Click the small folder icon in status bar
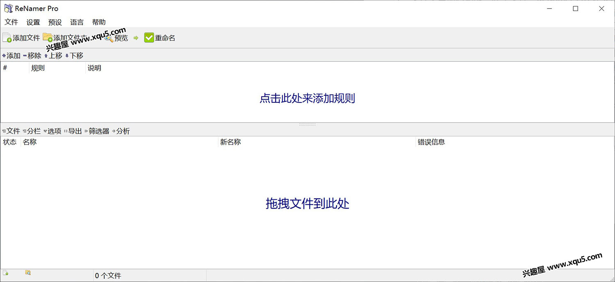Screen dimensions: 615x282 click(x=28, y=273)
